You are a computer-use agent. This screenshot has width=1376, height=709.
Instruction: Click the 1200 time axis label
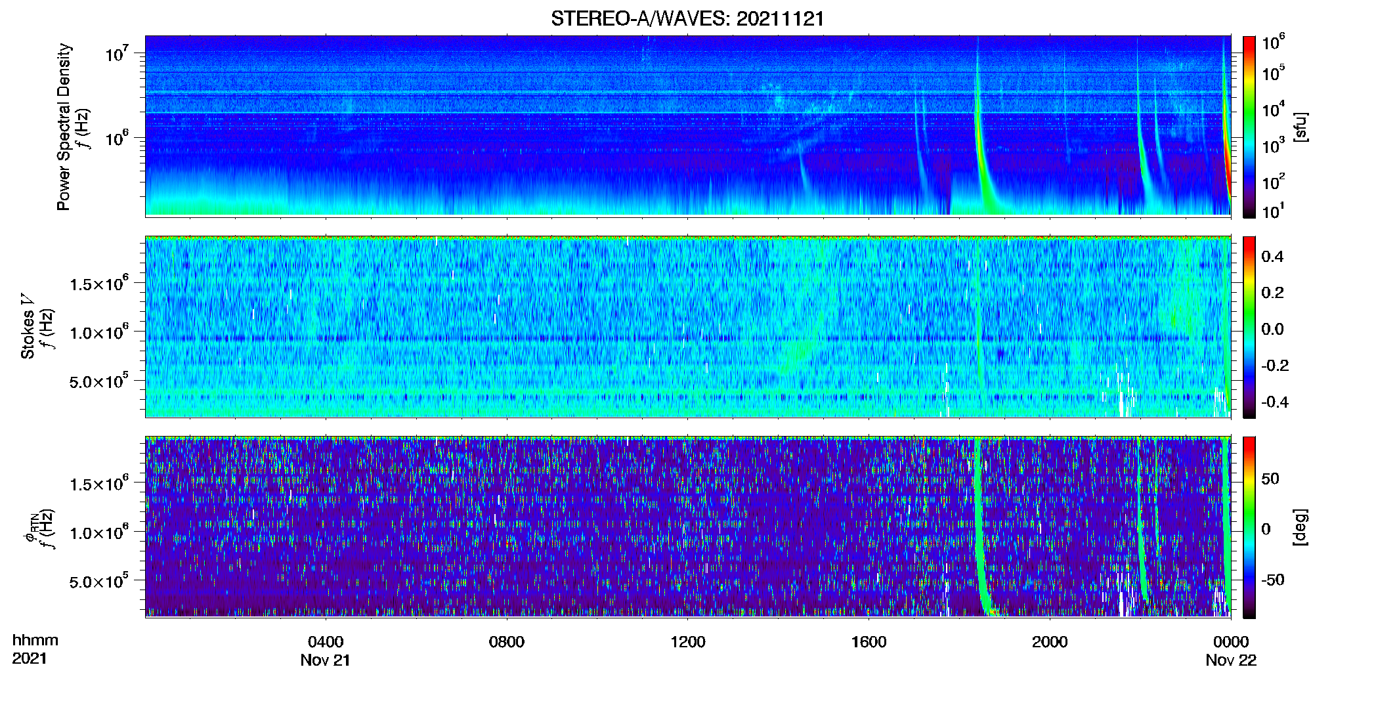pos(688,641)
